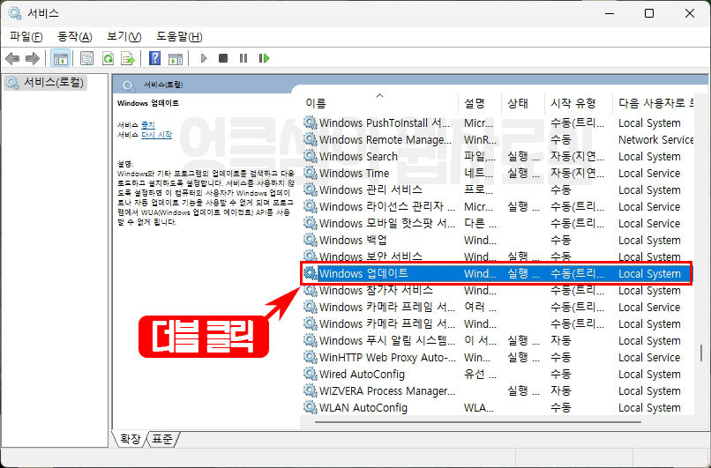This screenshot has height=468, width=711.
Task: Click the gear icon beside WIZVERA Process Manager
Action: tap(311, 390)
